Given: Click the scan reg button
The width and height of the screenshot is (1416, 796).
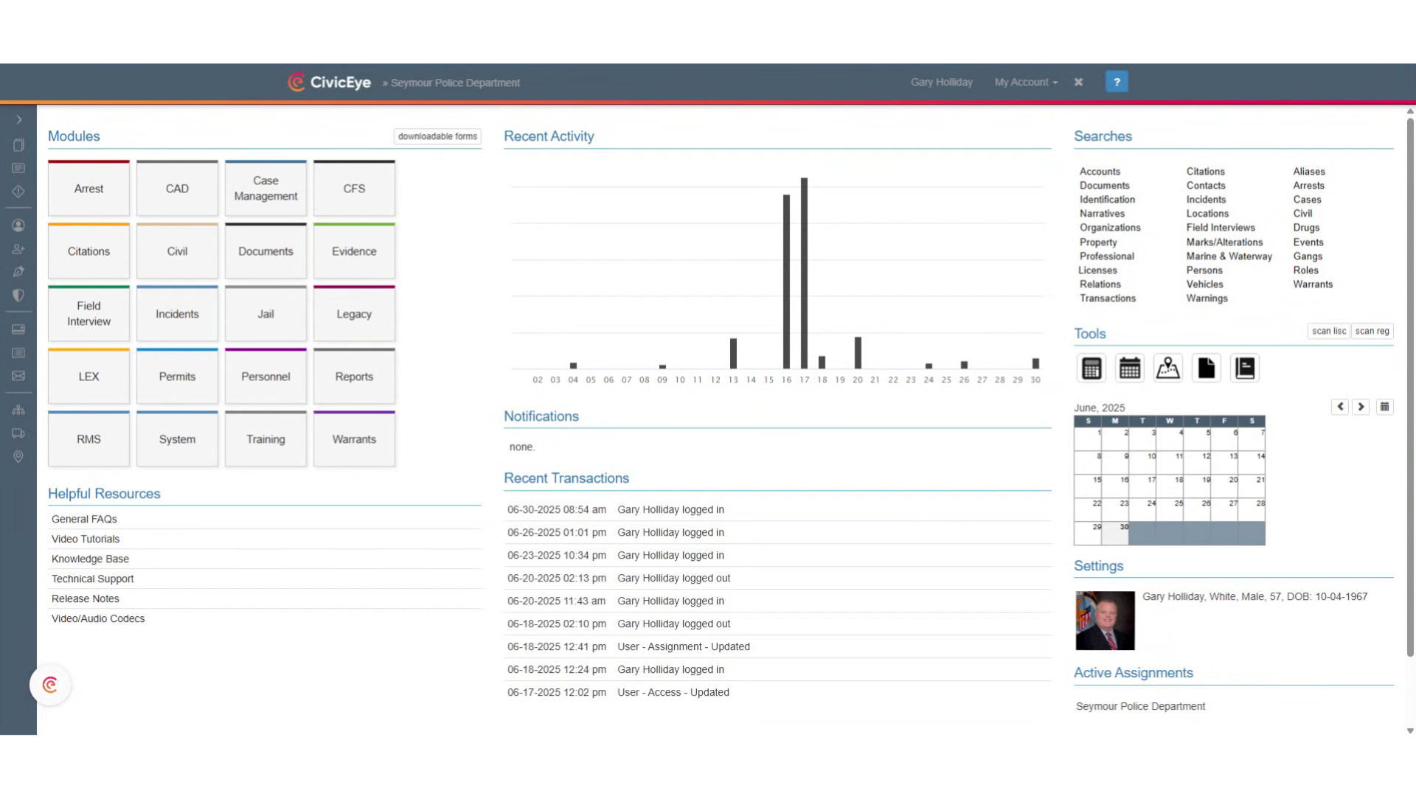Looking at the screenshot, I should [x=1372, y=332].
